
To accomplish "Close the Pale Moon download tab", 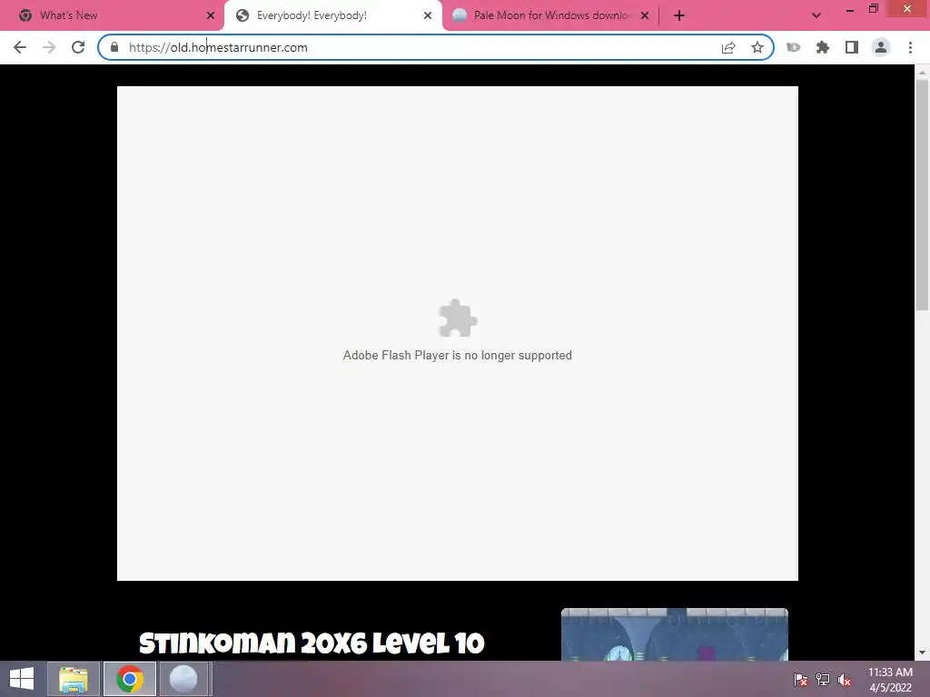I will click(645, 15).
